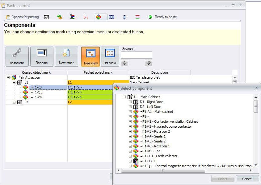
Task: Click the scroll right arrow in Select component
Action: point(251,171)
